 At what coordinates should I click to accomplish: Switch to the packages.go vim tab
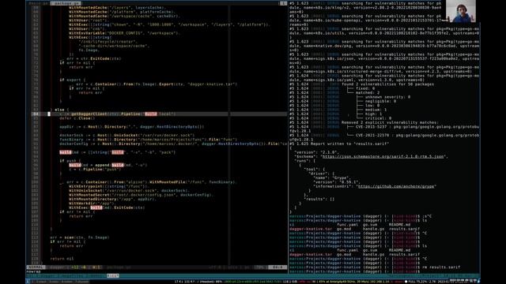pos(66,3)
